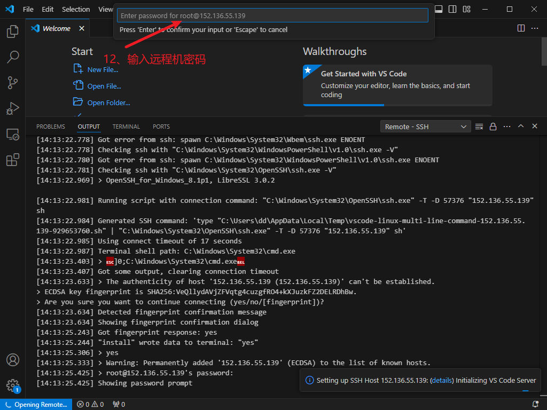Click the VS Code logo icon
The image size is (547, 410).
(x=10, y=9)
